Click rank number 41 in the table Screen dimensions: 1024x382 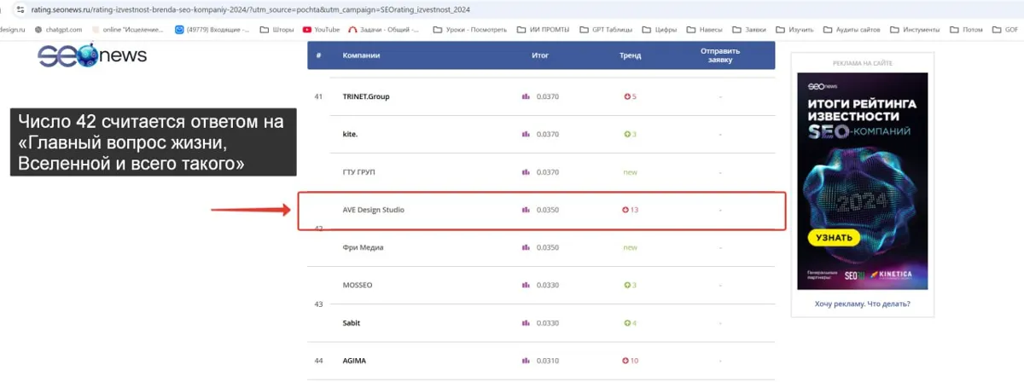318,96
